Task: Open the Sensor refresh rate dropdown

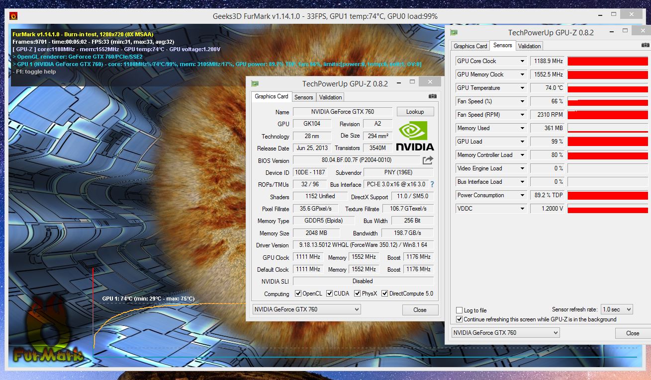Action: tap(617, 309)
